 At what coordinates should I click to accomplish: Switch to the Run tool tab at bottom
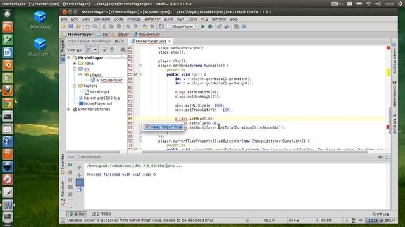click(x=77, y=214)
